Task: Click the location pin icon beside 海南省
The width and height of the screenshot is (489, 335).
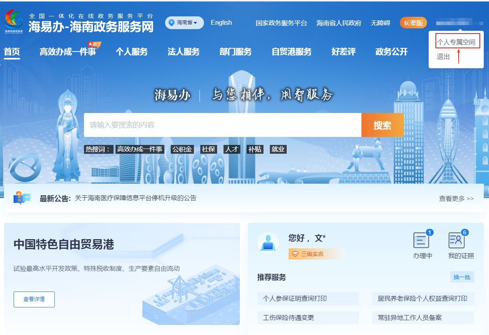Action: [172, 23]
